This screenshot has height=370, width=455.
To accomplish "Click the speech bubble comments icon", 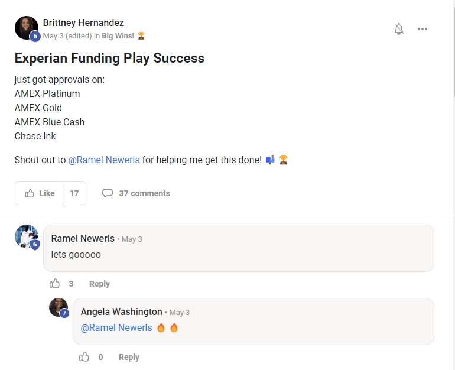I will [x=108, y=193].
